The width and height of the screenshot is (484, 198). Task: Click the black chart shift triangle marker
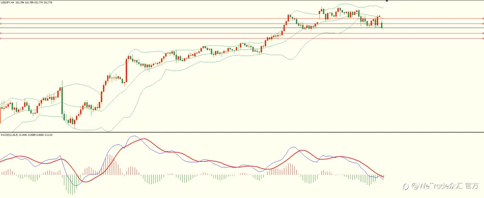pyautogui.click(x=386, y=2)
